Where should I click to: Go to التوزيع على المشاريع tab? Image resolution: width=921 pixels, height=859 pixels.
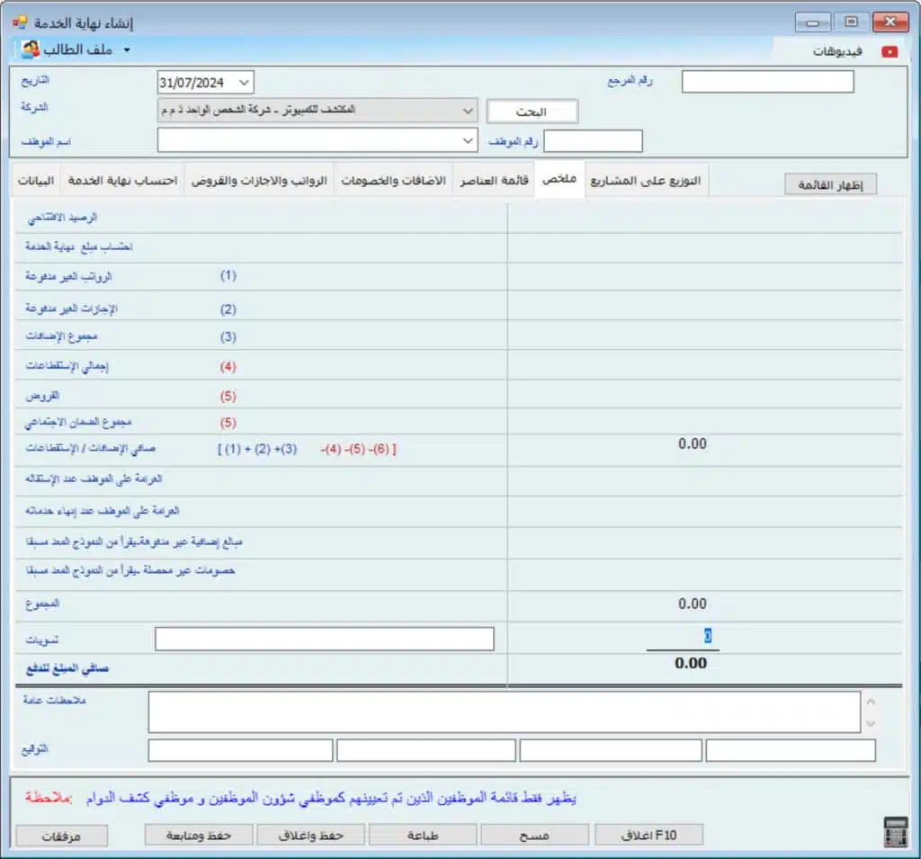(647, 180)
